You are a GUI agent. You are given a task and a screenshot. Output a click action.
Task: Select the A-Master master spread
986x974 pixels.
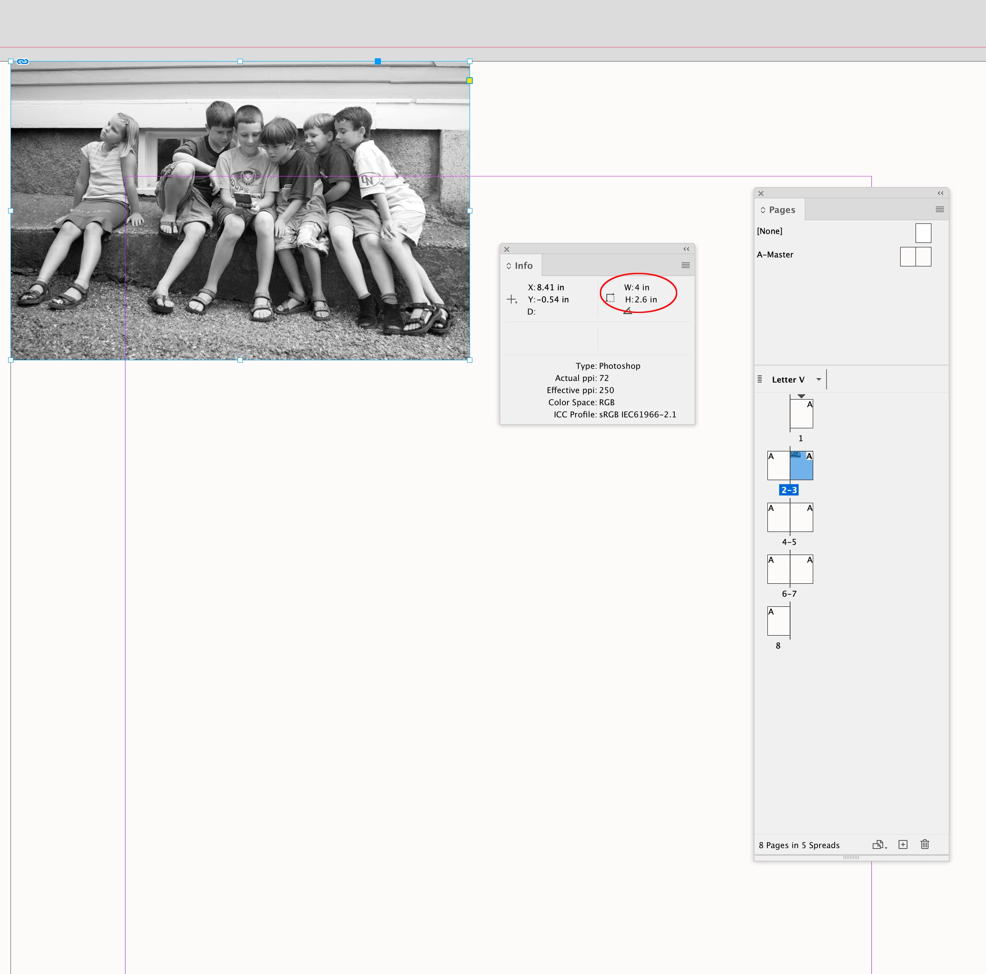click(775, 254)
